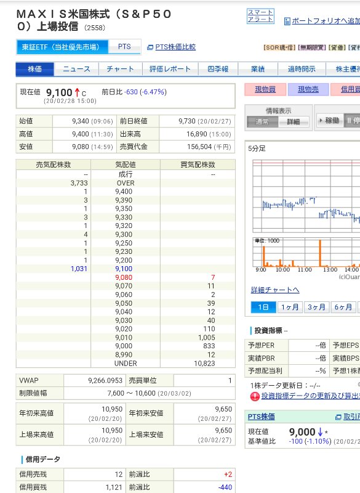The height and width of the screenshot is (493, 360).
Task: Open the 業績 tab
Action: [258, 69]
